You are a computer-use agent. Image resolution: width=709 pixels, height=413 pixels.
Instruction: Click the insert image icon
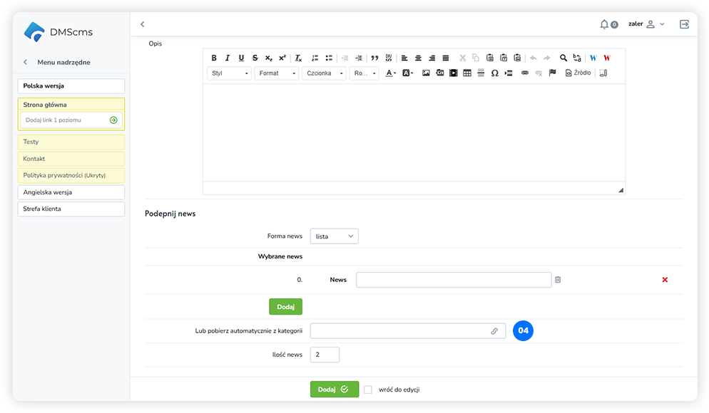pyautogui.click(x=426, y=73)
